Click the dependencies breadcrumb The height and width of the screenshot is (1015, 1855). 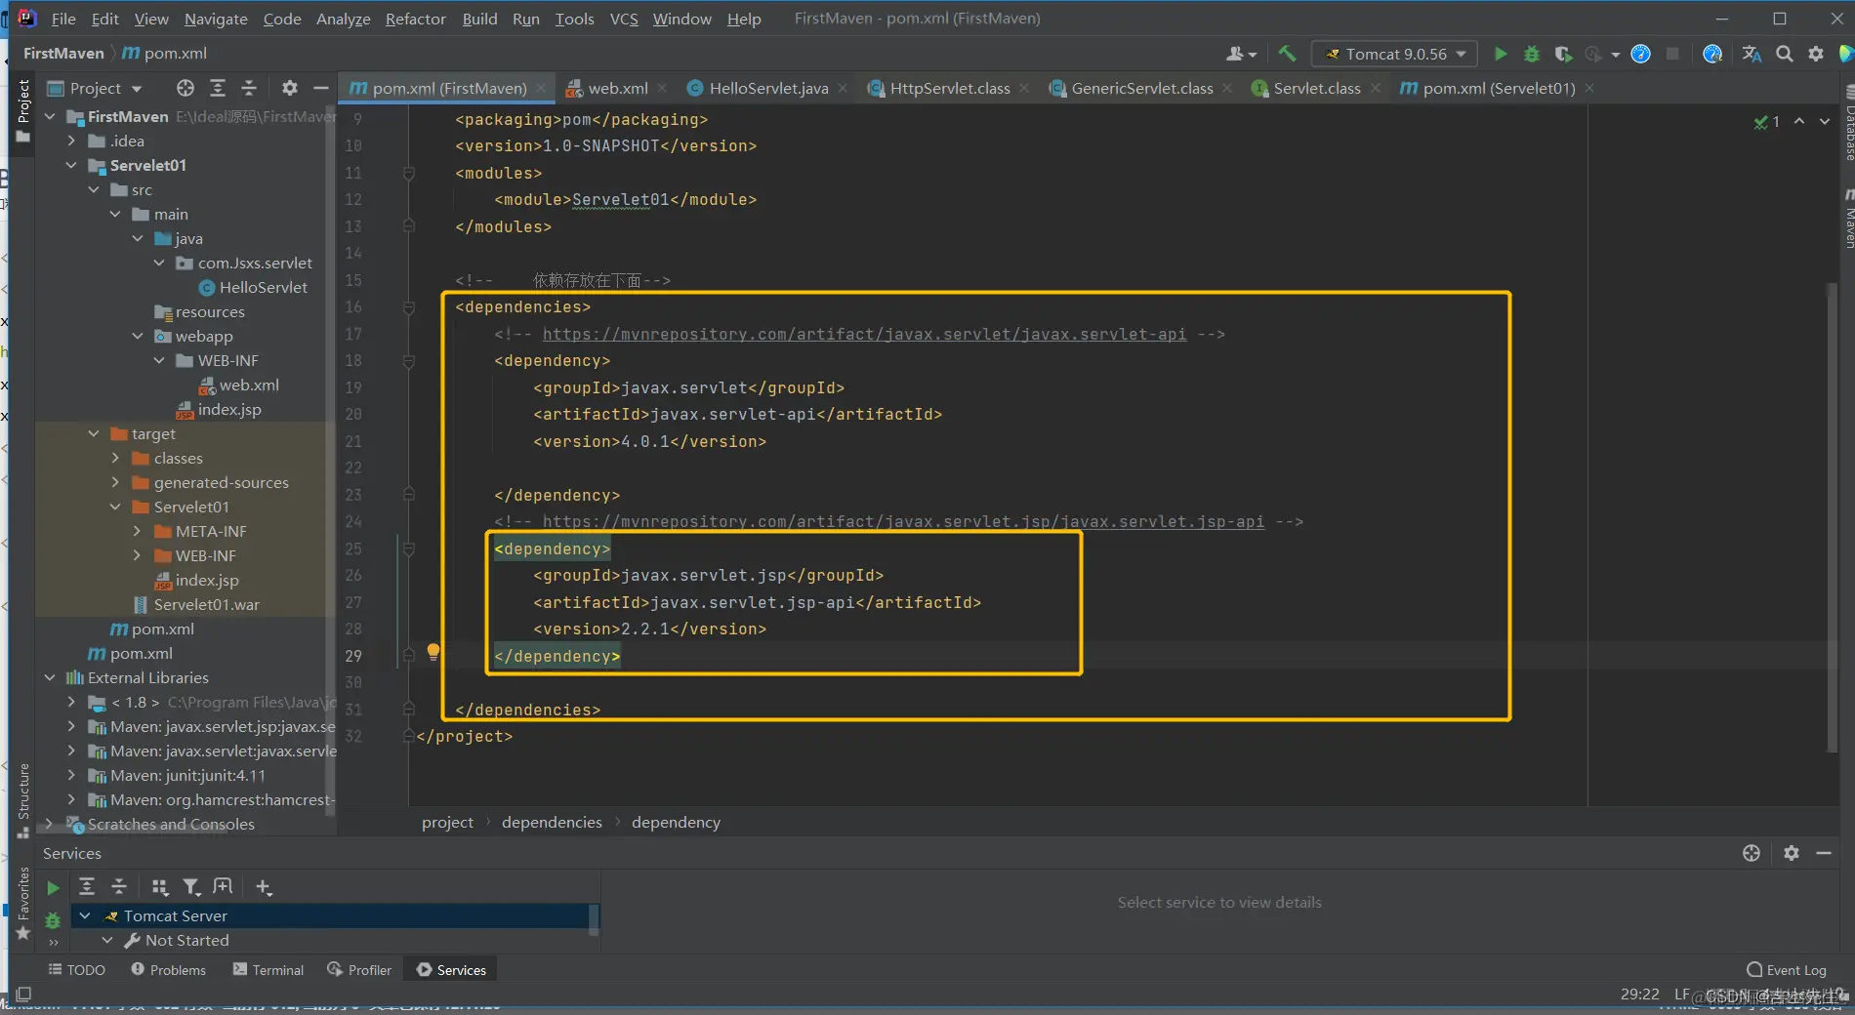tap(552, 822)
